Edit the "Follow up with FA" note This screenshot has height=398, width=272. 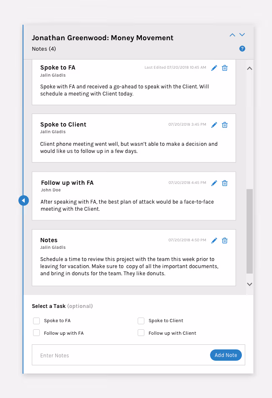214,183
